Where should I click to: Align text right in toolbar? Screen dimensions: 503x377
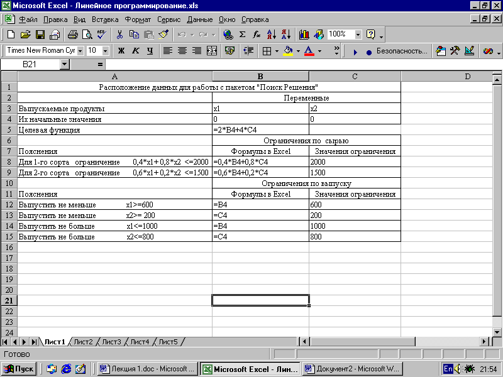pos(197,51)
